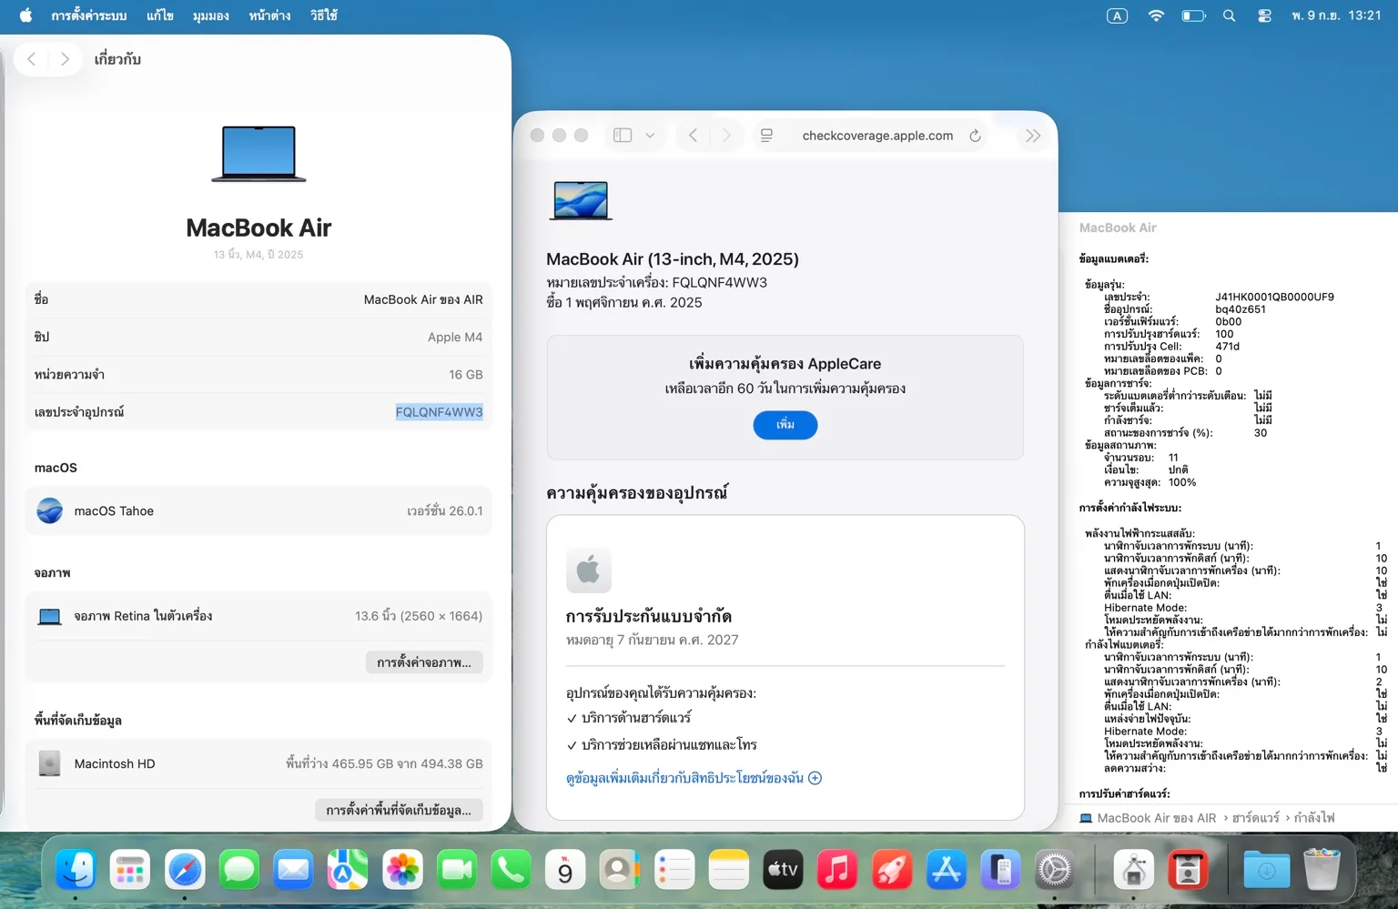Launch Photo Booth from Dock
Image resolution: width=1398 pixels, height=909 pixels.
coord(1188,871)
